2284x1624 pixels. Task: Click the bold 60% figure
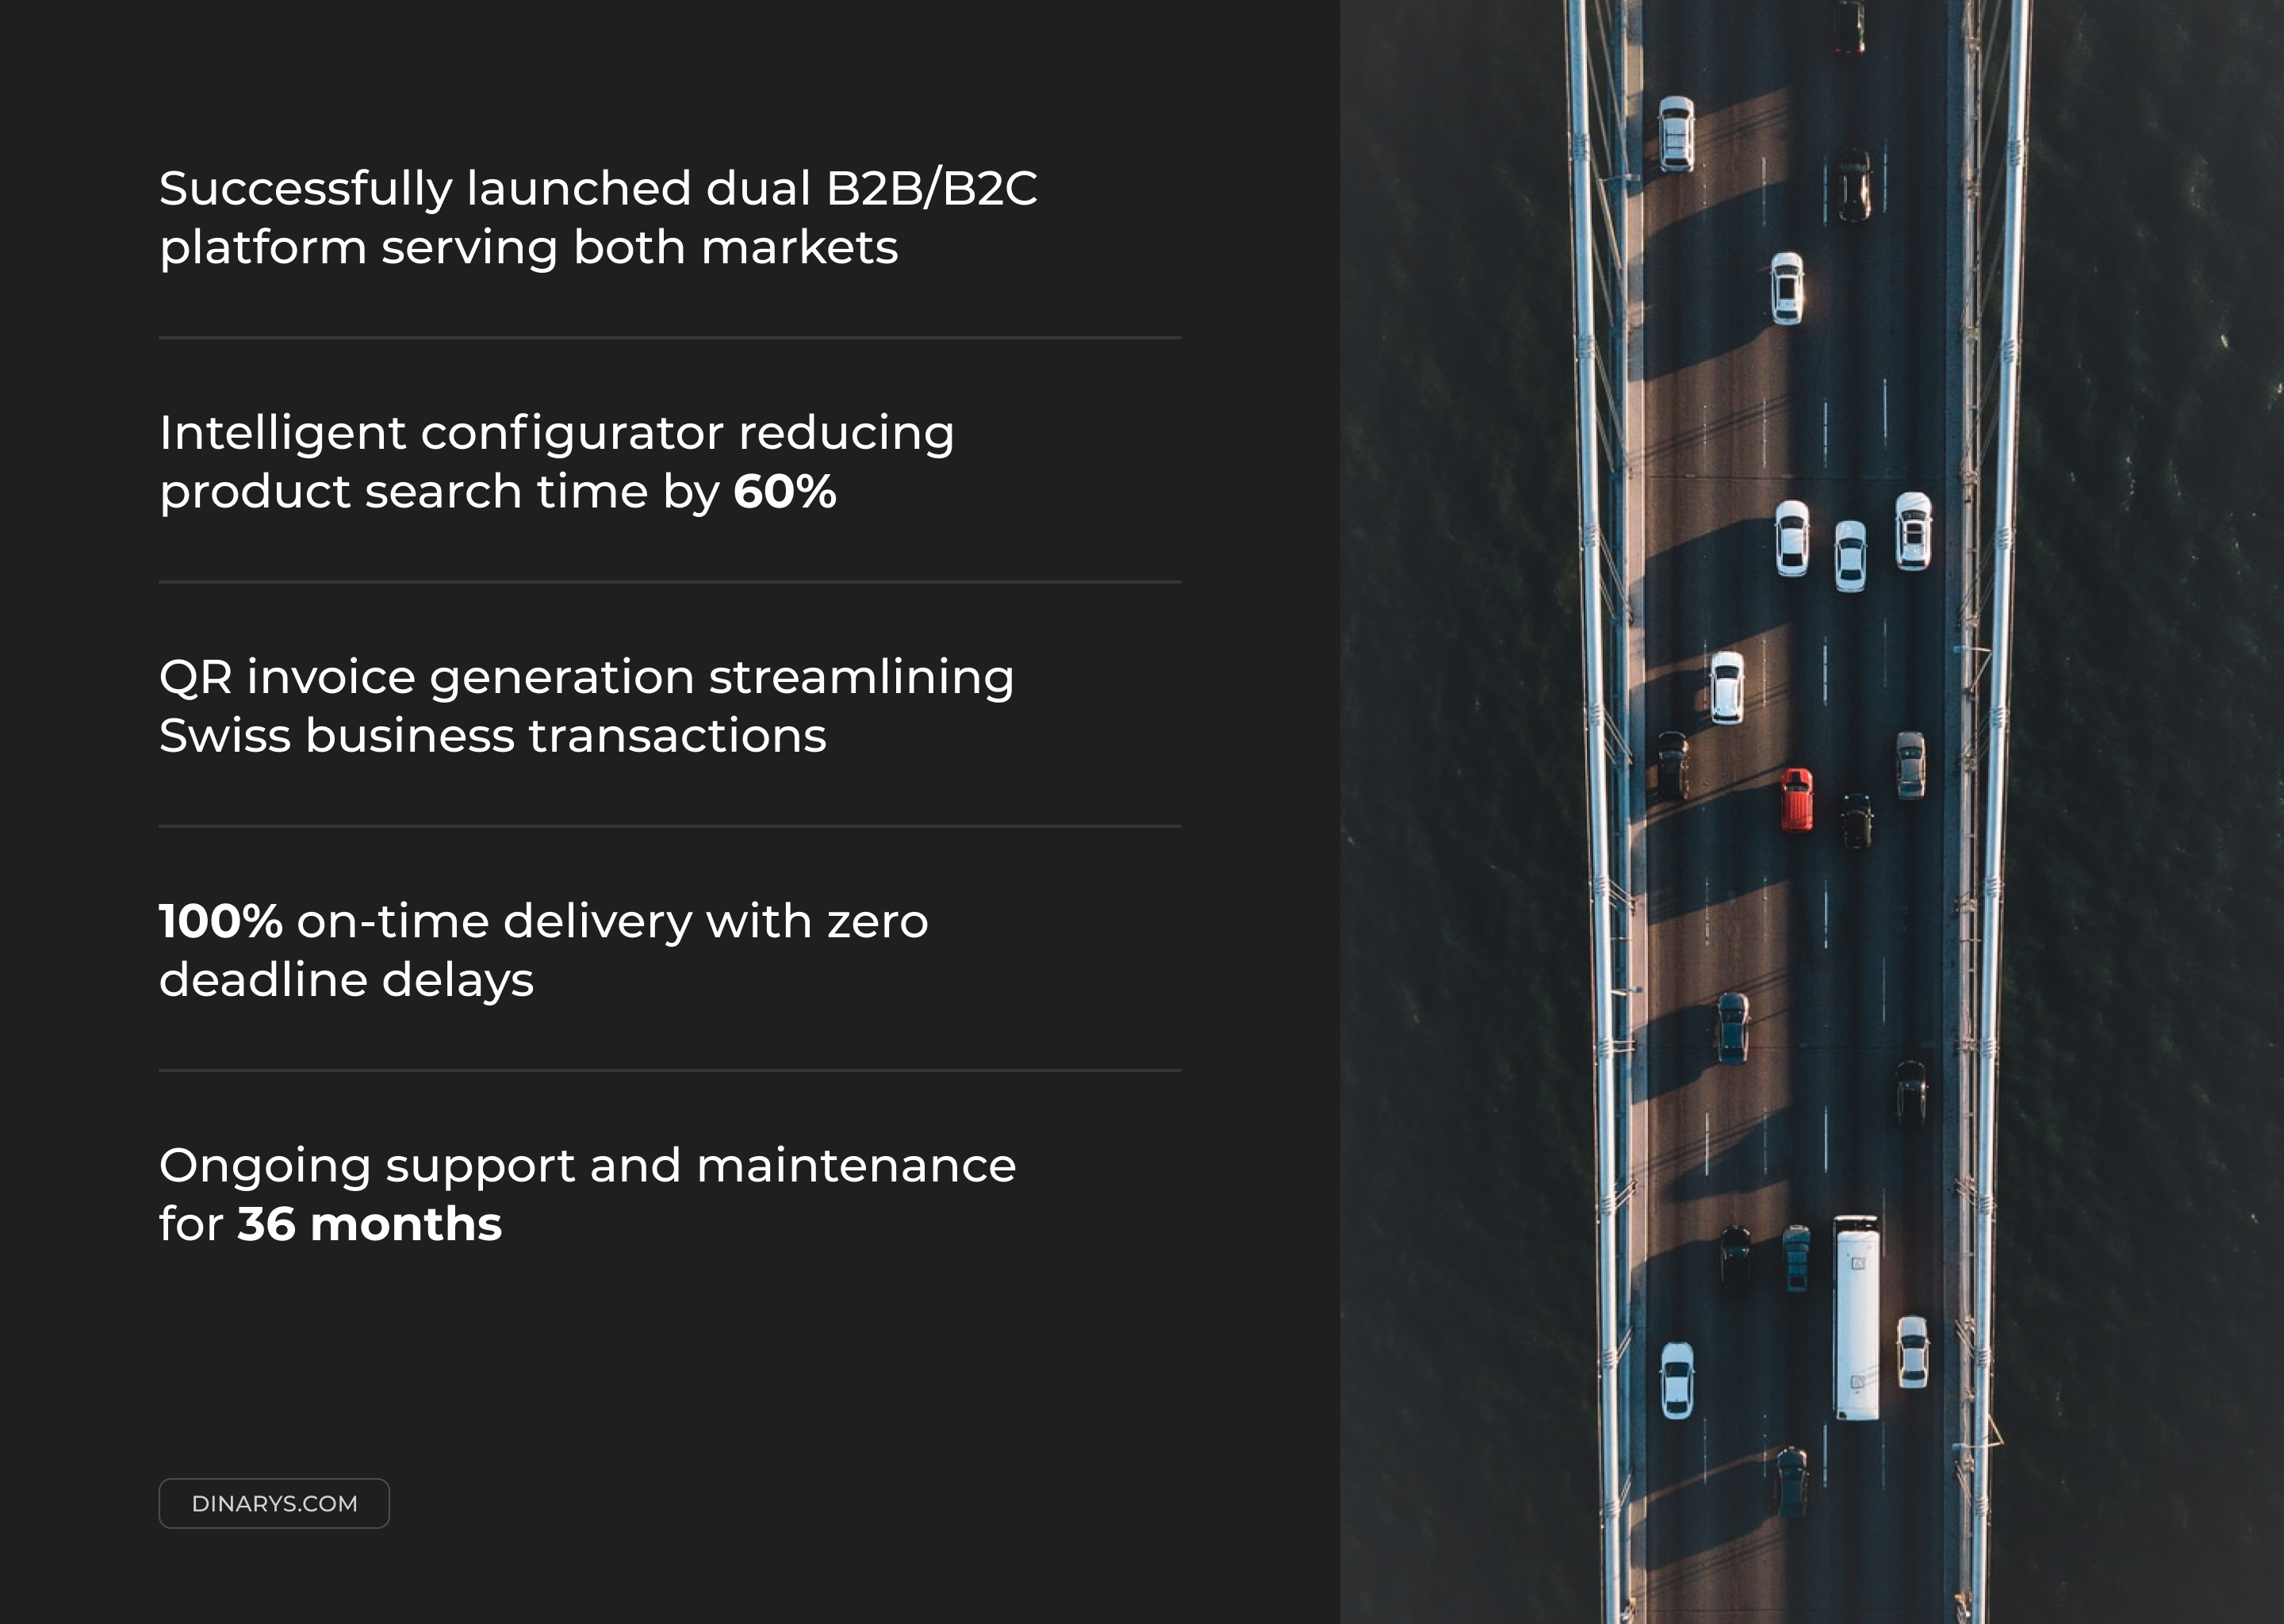pyautogui.click(x=784, y=492)
